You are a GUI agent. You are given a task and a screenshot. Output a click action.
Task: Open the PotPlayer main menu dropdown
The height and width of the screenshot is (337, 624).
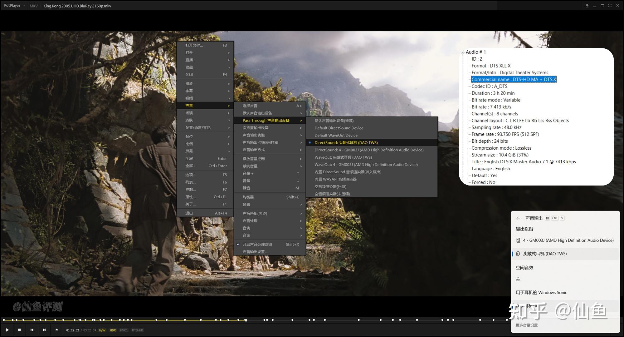point(14,6)
